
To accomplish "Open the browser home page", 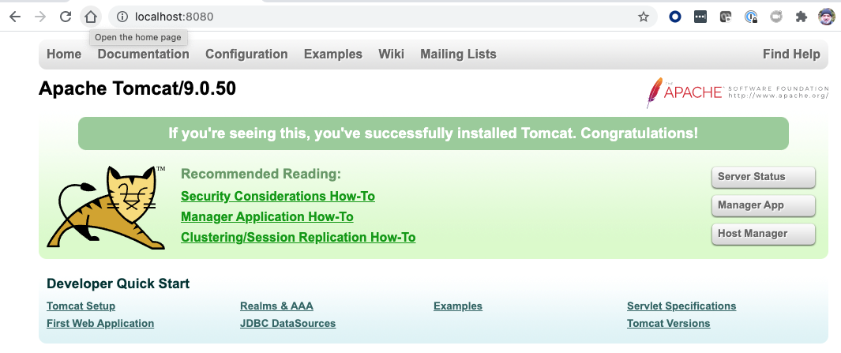I will coord(91,17).
